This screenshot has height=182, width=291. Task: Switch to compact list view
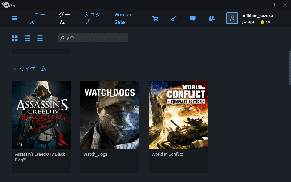[x=40, y=38]
